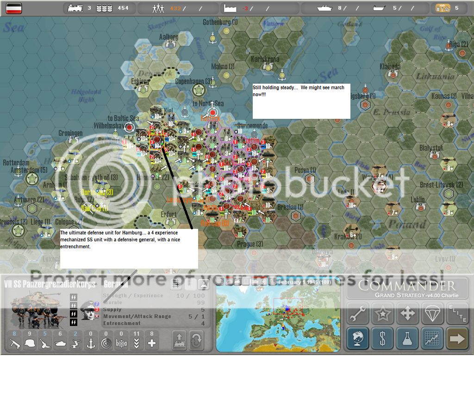Click the artillery attack stat icon

point(45,344)
